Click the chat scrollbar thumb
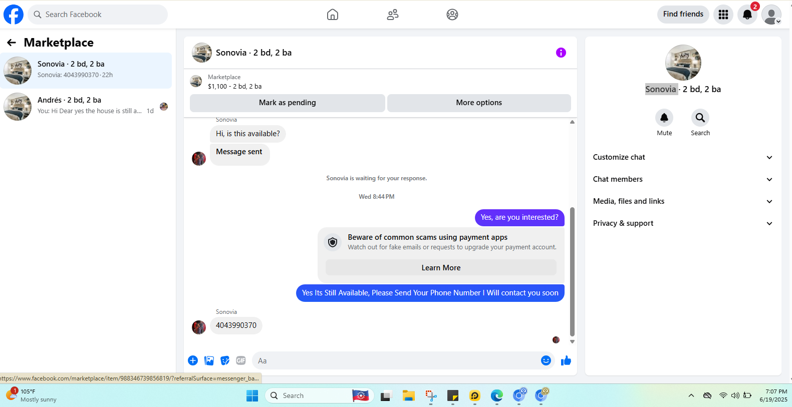 572,272
